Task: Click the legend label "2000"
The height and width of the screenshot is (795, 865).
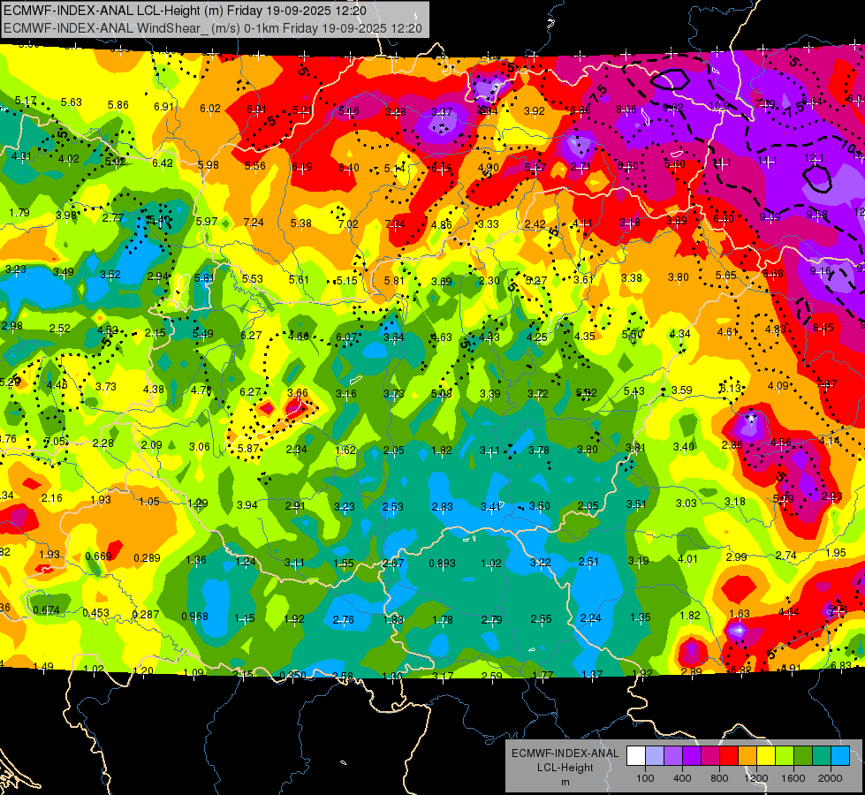Action: point(830,778)
